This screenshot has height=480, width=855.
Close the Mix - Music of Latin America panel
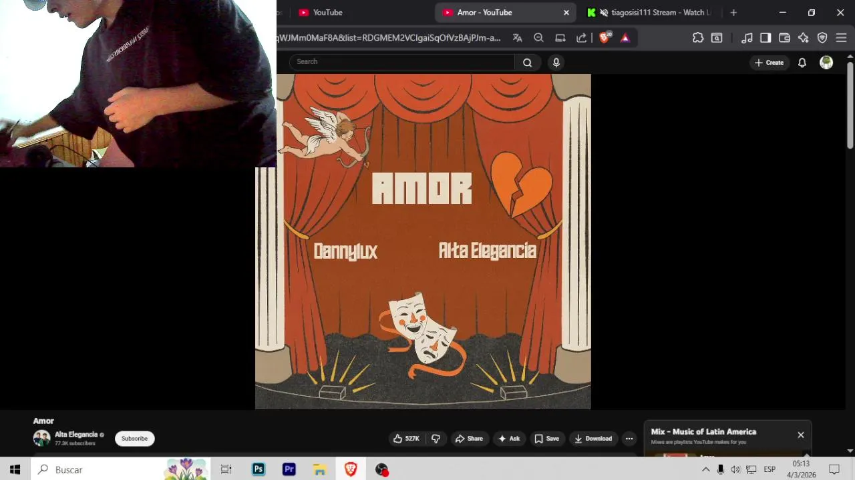801,435
